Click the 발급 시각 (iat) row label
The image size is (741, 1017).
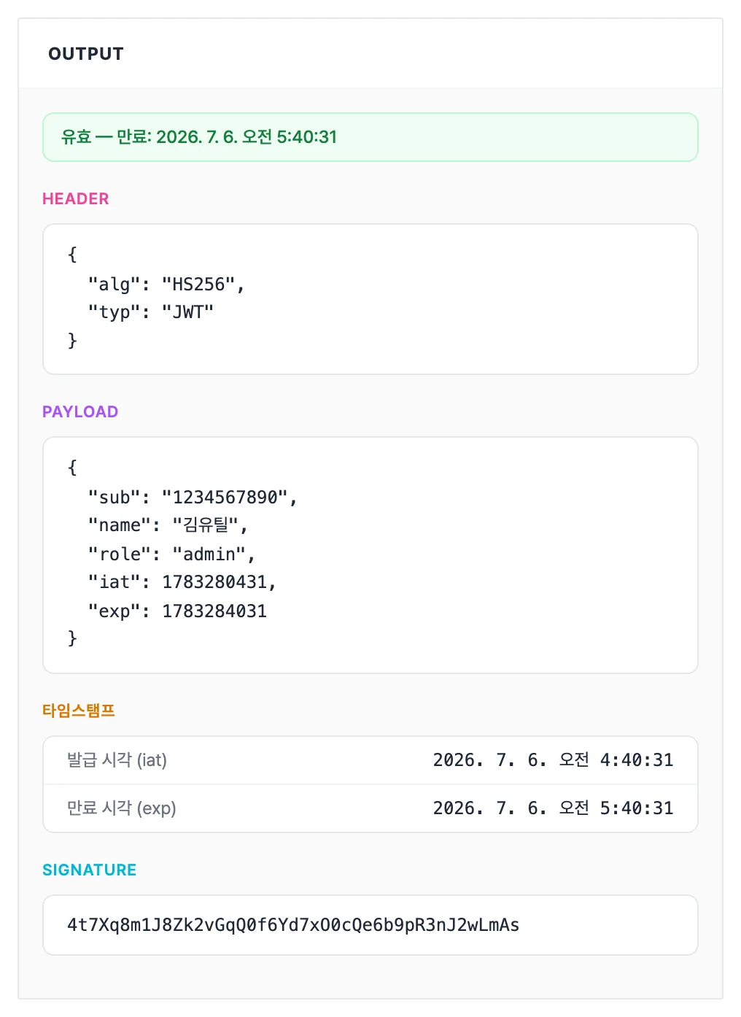(117, 760)
